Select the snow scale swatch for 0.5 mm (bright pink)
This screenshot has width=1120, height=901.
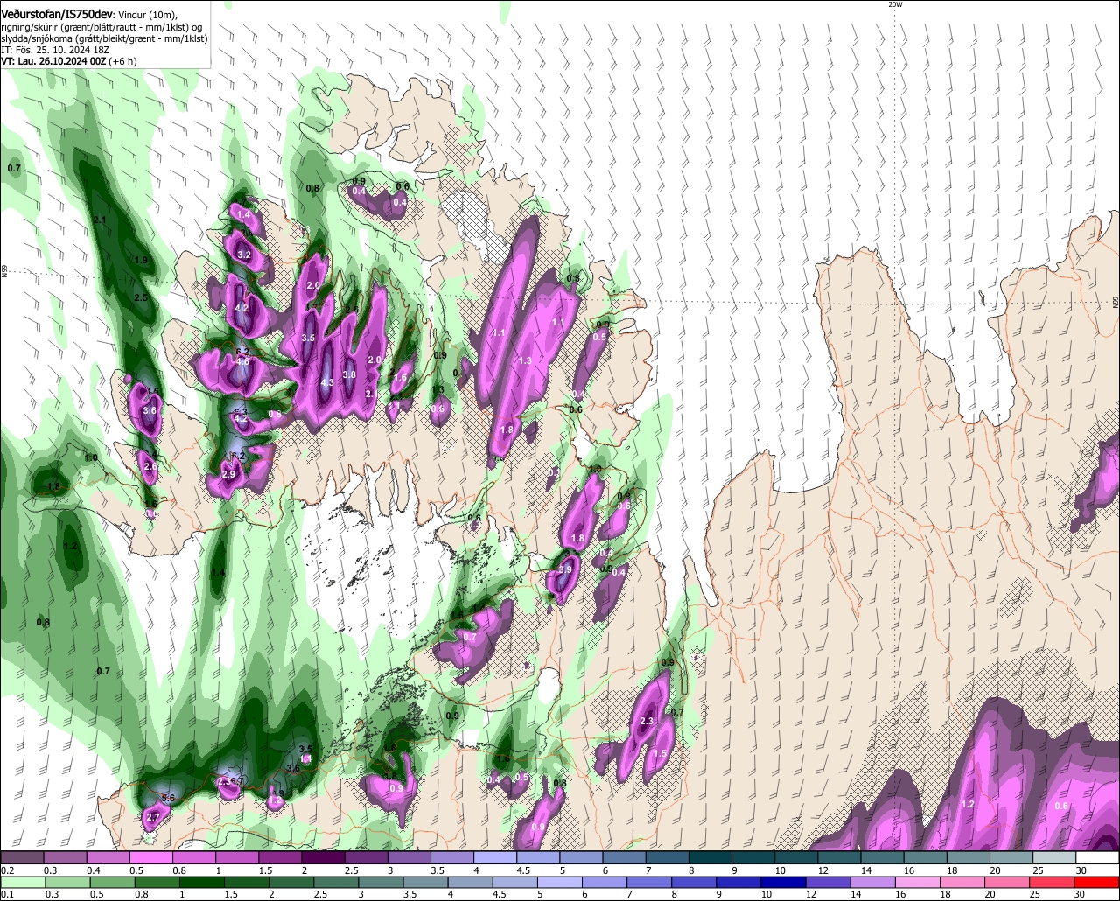click(150, 858)
